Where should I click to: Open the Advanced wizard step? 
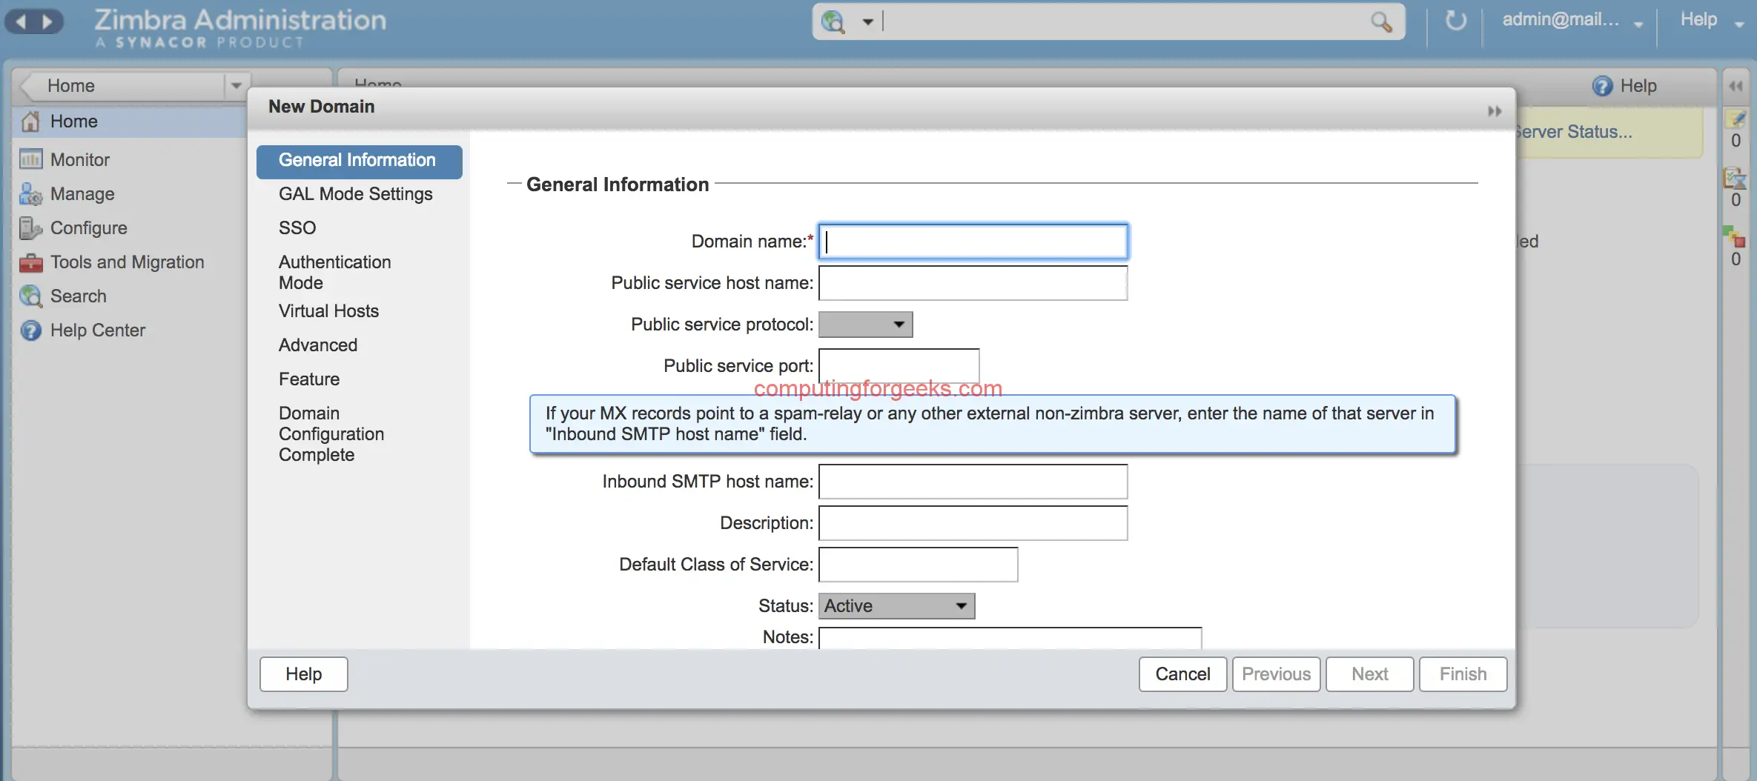pyautogui.click(x=318, y=345)
